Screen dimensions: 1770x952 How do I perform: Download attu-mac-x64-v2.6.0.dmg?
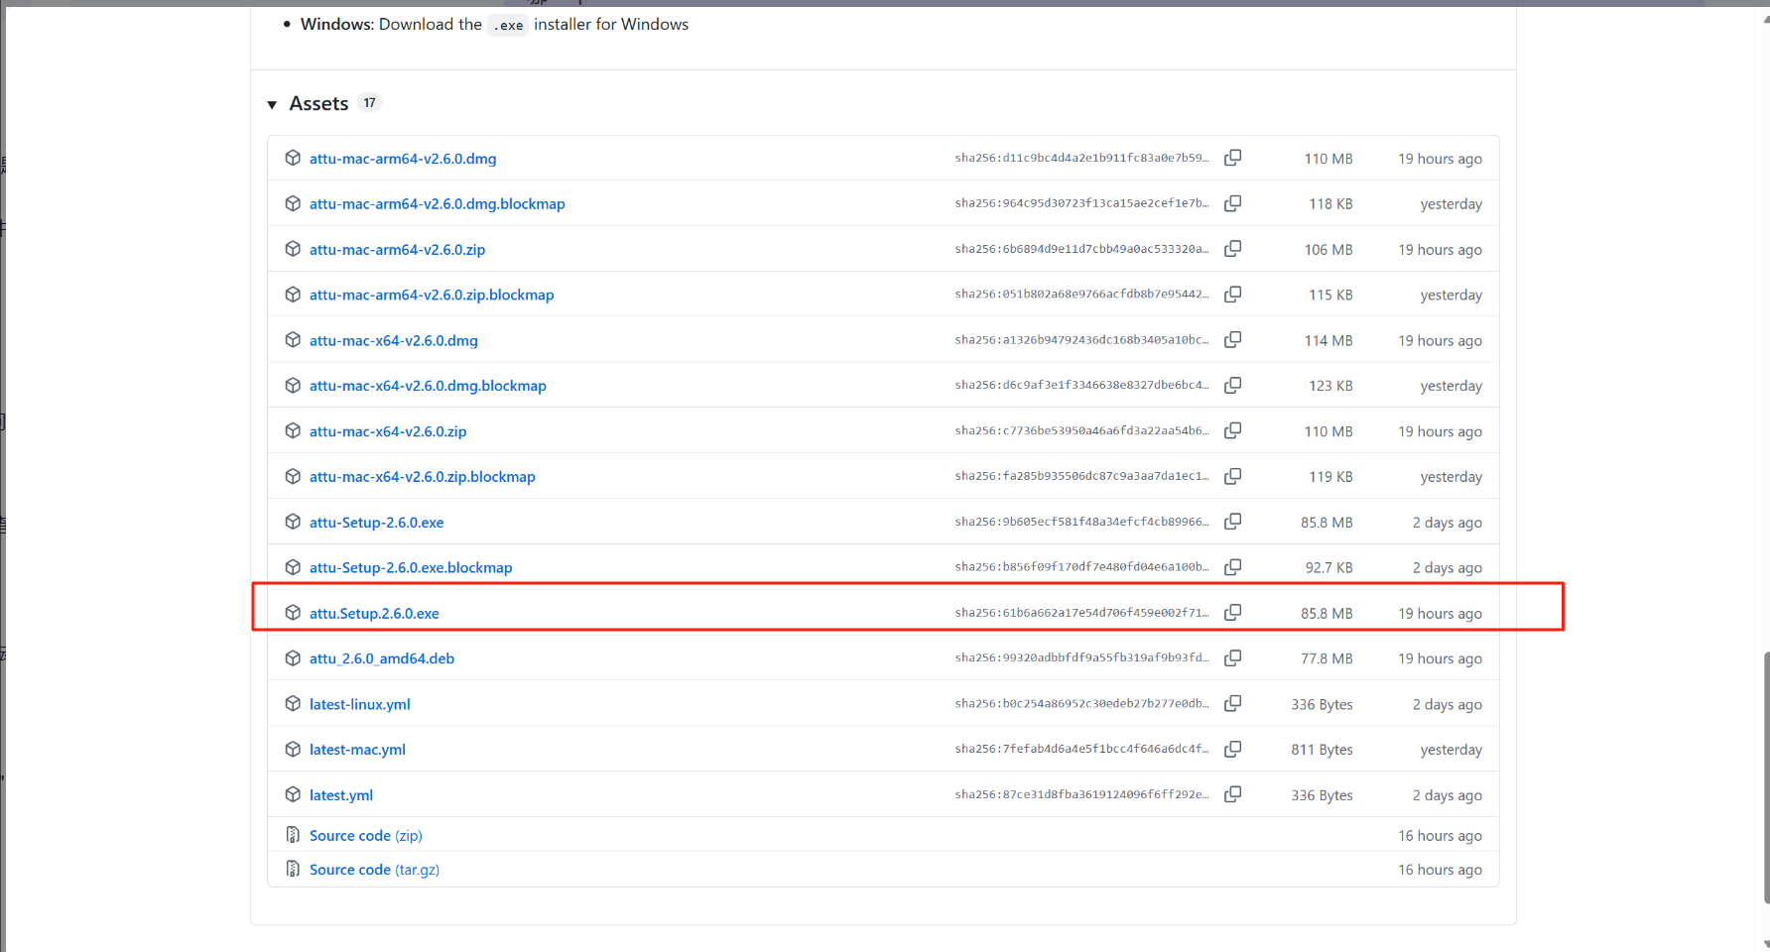[x=393, y=341]
